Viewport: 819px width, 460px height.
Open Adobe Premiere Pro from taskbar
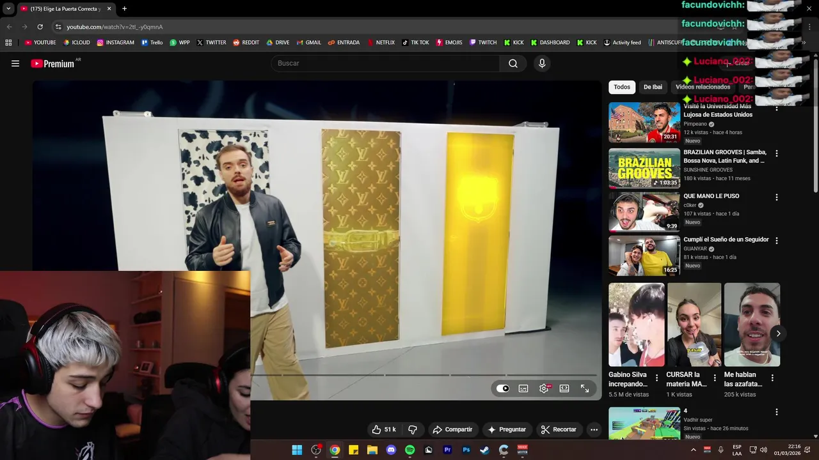(x=447, y=450)
